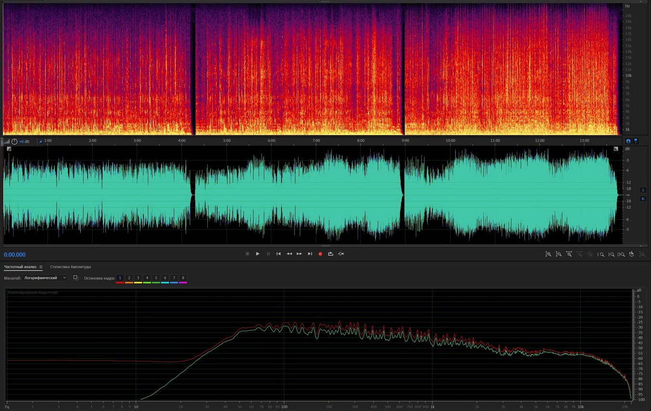The image size is (651, 411).
Task: Click the Rewind transport button
Action: coord(289,254)
